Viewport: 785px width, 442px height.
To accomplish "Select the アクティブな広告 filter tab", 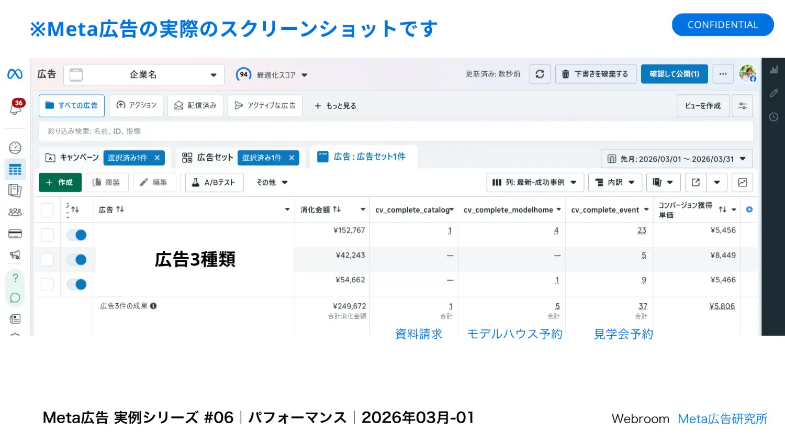I will click(265, 106).
